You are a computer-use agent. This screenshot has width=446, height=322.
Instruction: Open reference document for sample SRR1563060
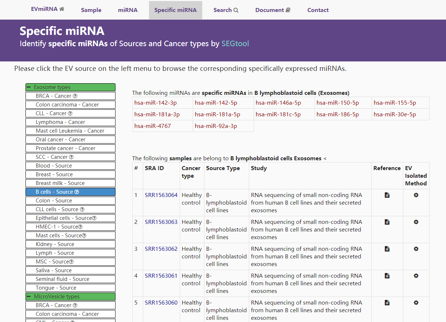(387, 303)
